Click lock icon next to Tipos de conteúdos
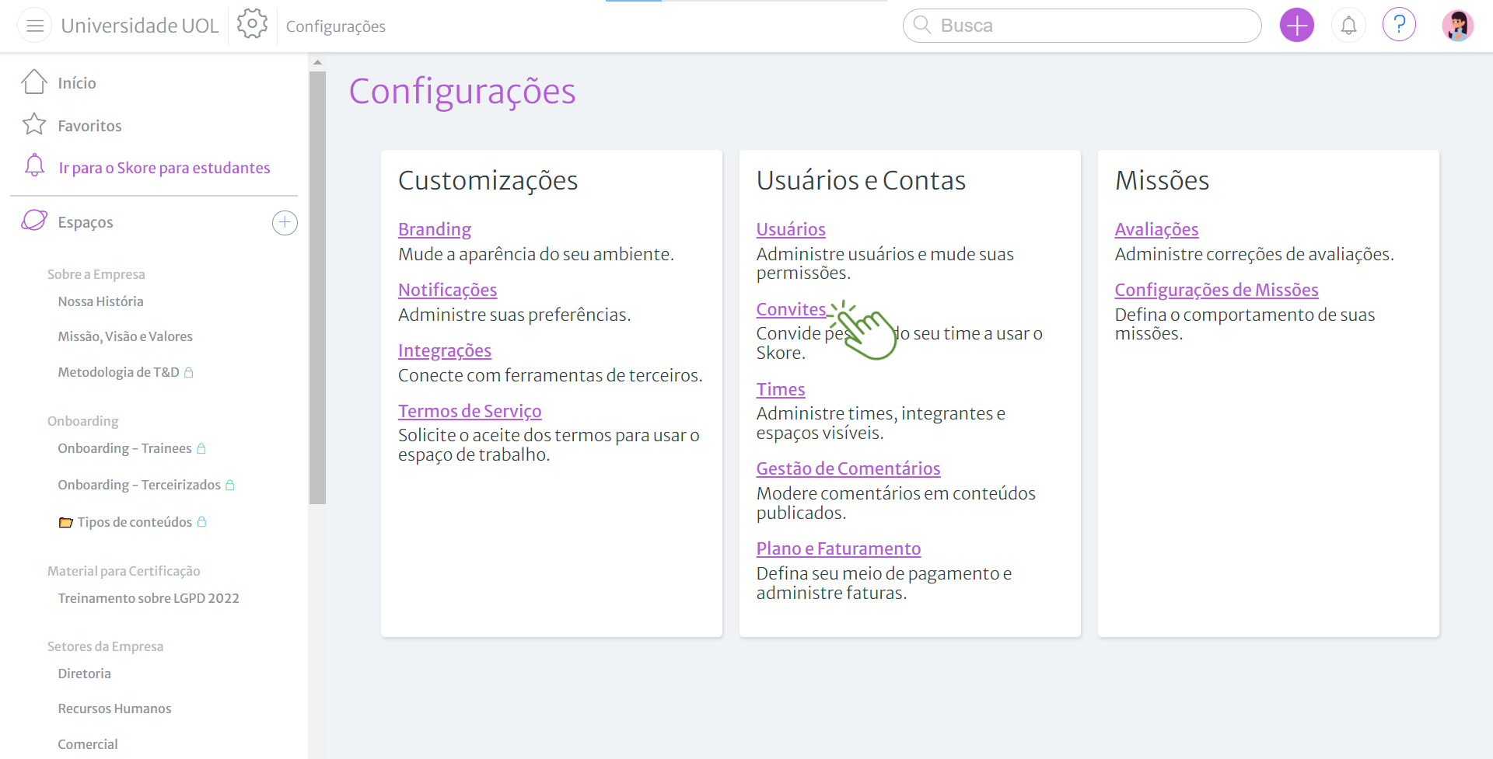This screenshot has height=759, width=1493. click(202, 522)
